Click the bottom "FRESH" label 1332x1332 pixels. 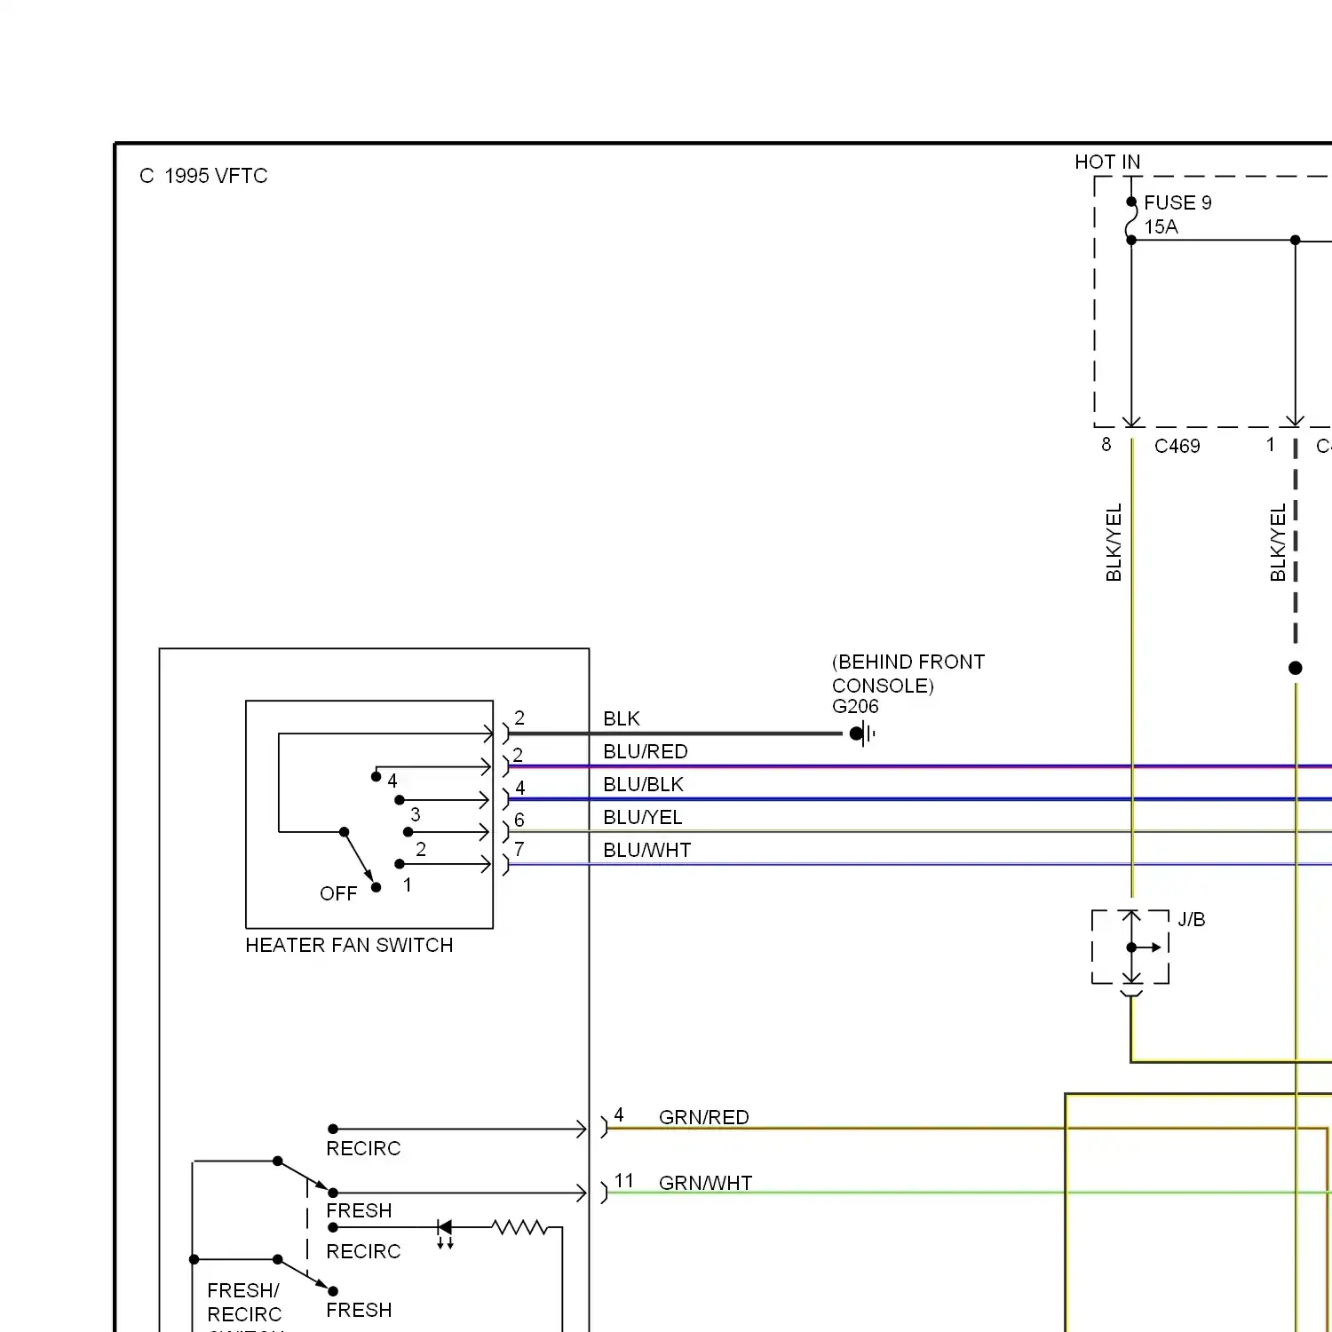click(359, 1310)
